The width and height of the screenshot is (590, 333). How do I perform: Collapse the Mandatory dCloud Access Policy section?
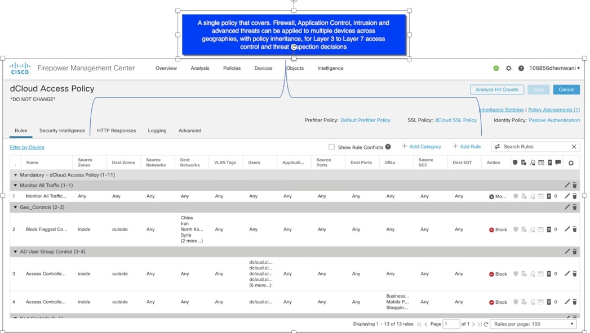click(15, 175)
